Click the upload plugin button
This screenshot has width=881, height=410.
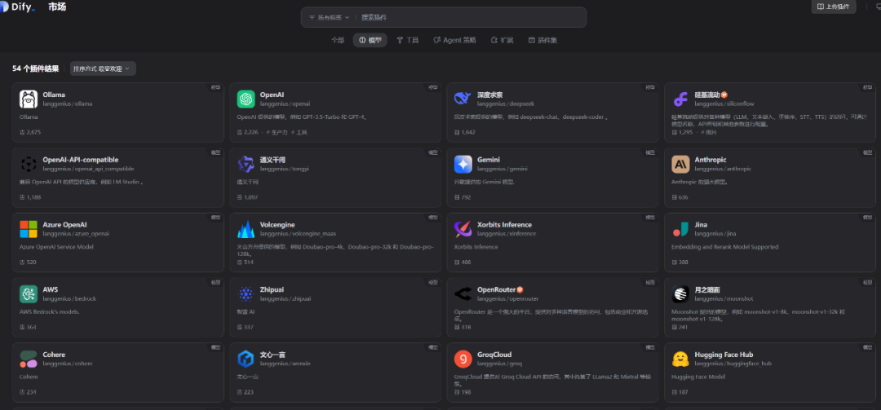tap(834, 7)
